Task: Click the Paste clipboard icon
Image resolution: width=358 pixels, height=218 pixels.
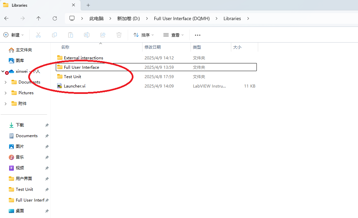Action: pos(70,35)
